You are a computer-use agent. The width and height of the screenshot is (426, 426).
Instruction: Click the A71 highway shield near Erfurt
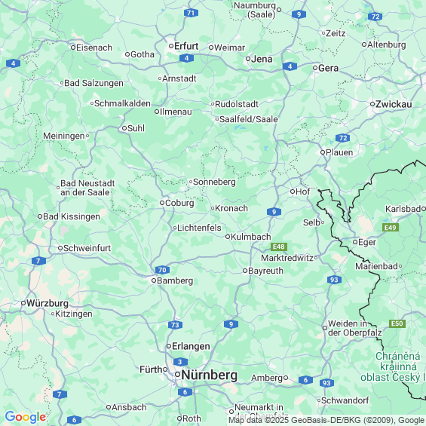[x=191, y=13]
